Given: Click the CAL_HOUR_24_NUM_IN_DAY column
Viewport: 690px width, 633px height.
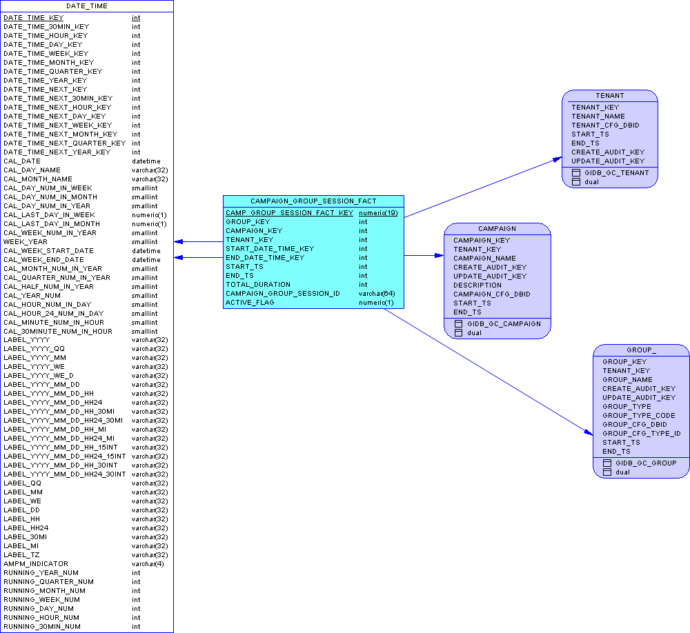Looking at the screenshot, I should point(54,314).
